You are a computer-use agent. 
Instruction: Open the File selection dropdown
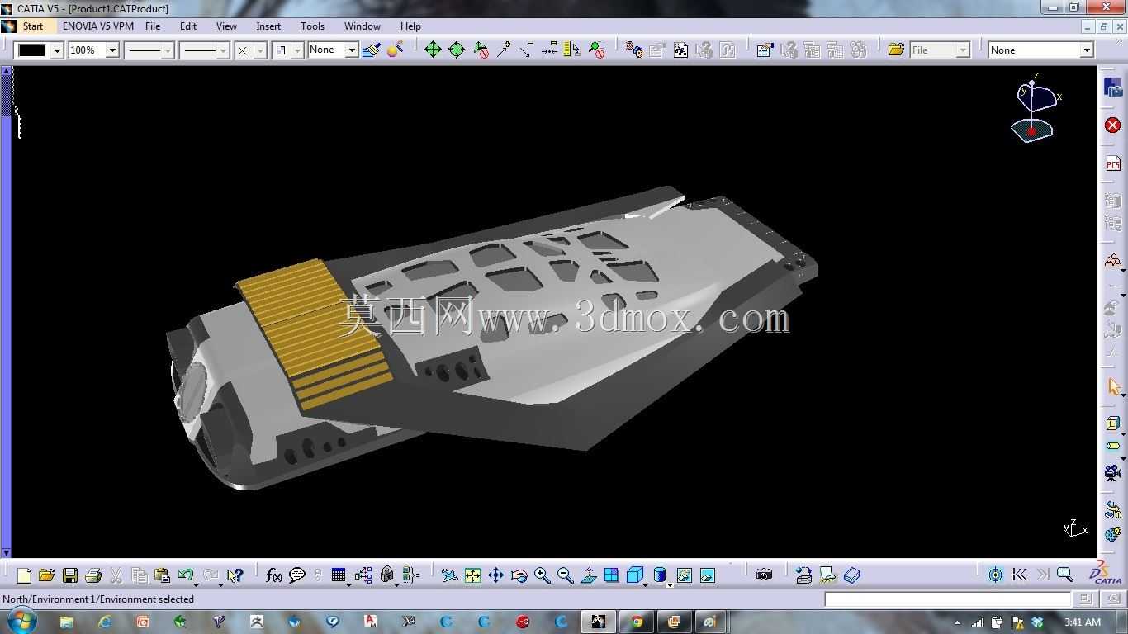coord(940,50)
